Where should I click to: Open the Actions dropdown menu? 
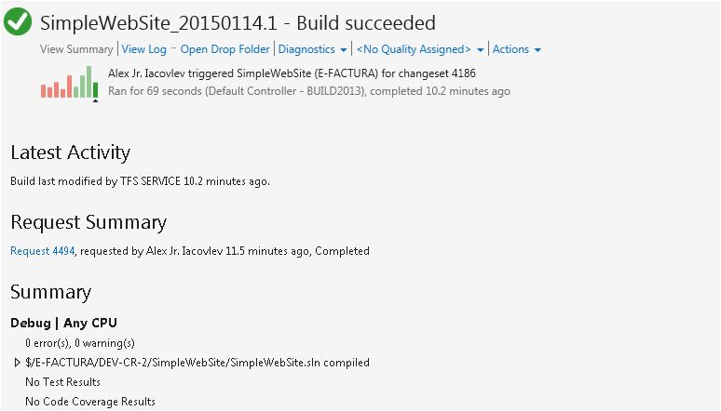[x=517, y=49]
